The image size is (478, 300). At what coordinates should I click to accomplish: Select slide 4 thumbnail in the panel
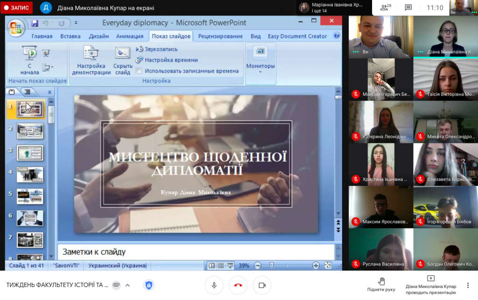[x=30, y=174]
